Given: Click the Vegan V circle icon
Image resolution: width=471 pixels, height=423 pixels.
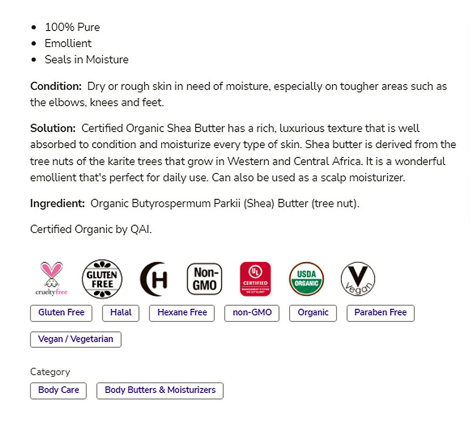Looking at the screenshot, I should point(357,279).
